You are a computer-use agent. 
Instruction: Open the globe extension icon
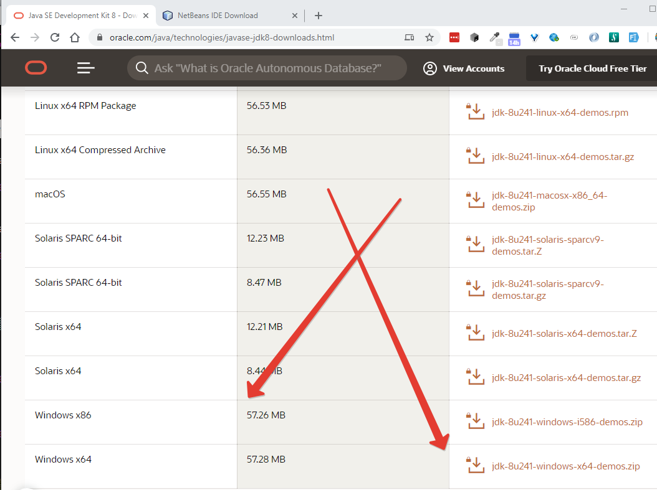tap(554, 37)
